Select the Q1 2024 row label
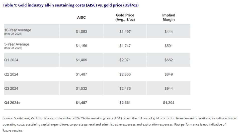Screen dimensions: 238x133 pyautogui.click(x=11, y=60)
